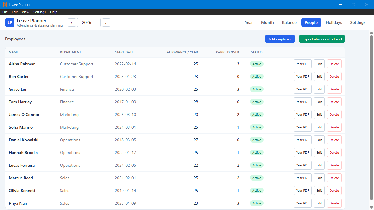The height and width of the screenshot is (210, 374).
Task: Click the 2026 year field
Action: coord(89,22)
